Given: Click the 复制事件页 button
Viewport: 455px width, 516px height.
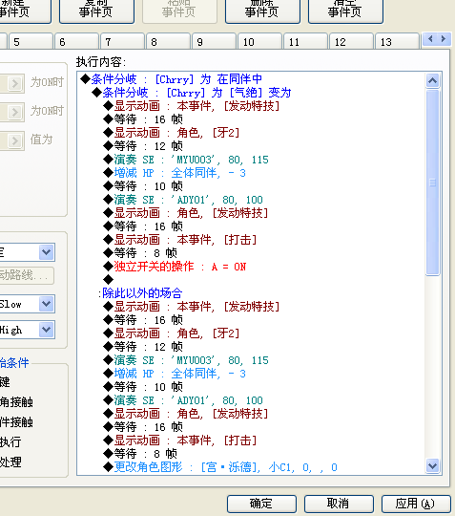Looking at the screenshot, I should 96,11.
